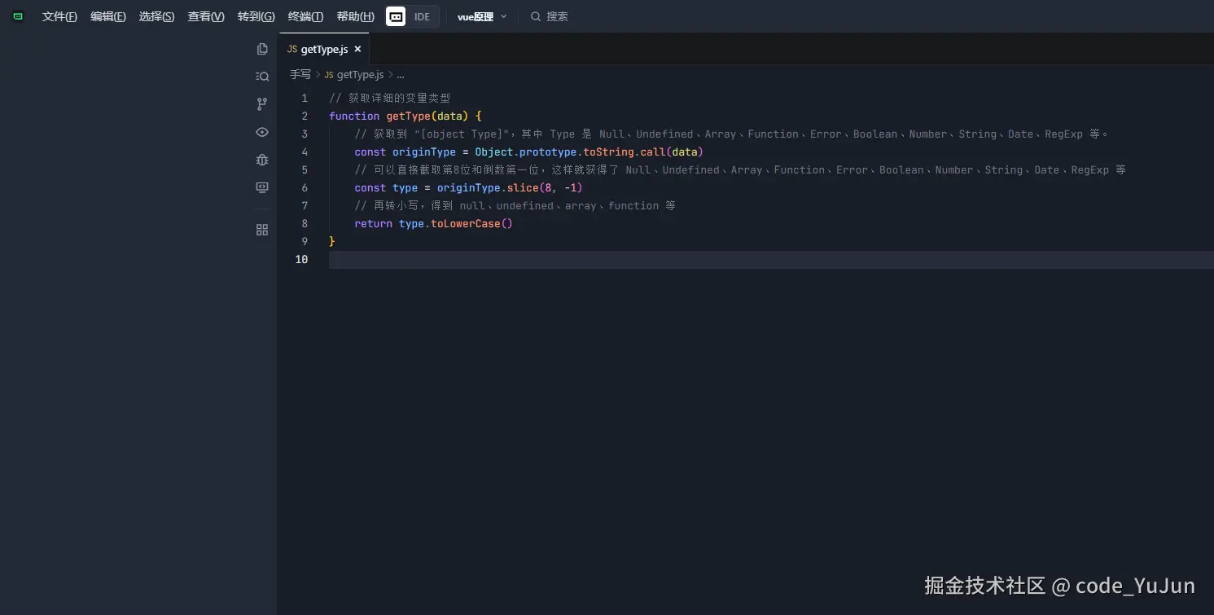Expand the vue原理 project dropdown
Viewport: 1214px width, 615px height.
coord(482,16)
